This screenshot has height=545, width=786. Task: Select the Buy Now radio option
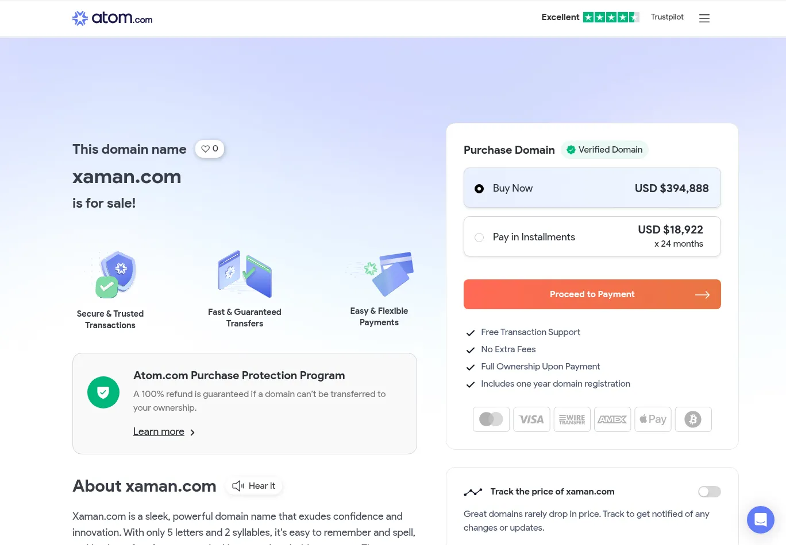[479, 189]
